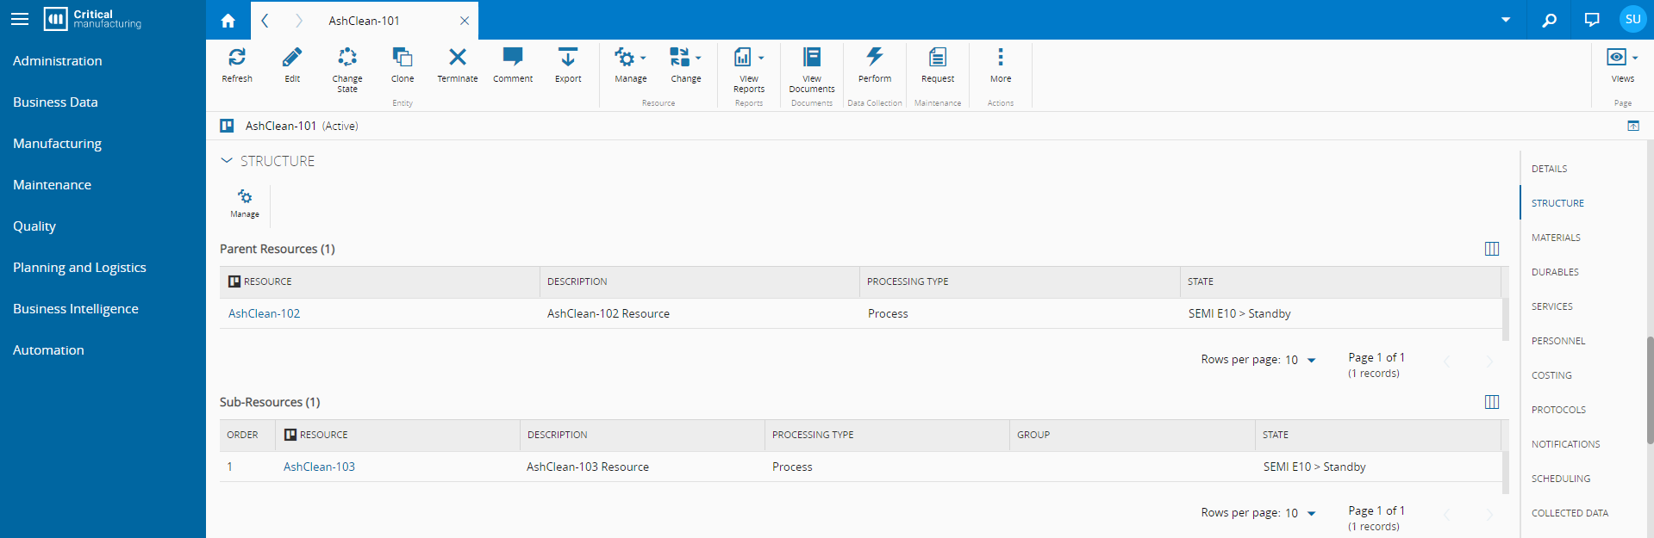Open the Change State action
1654x538 pixels.
point(347,58)
